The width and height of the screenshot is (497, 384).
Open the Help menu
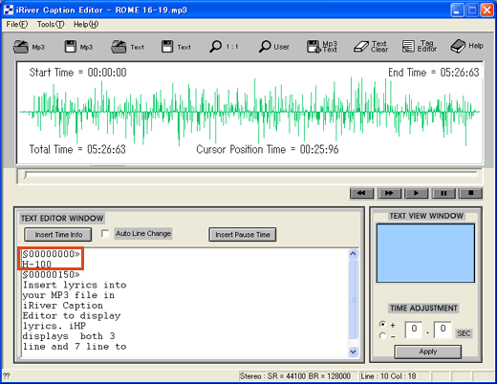pyautogui.click(x=86, y=24)
